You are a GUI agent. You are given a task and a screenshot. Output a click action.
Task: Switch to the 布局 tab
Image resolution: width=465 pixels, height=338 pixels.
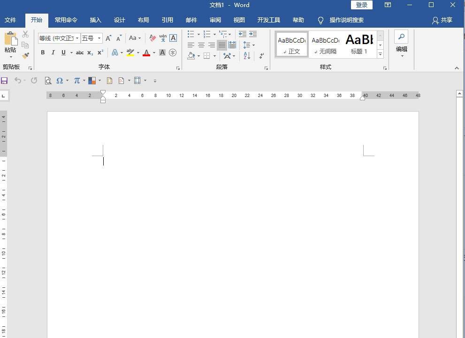click(144, 20)
